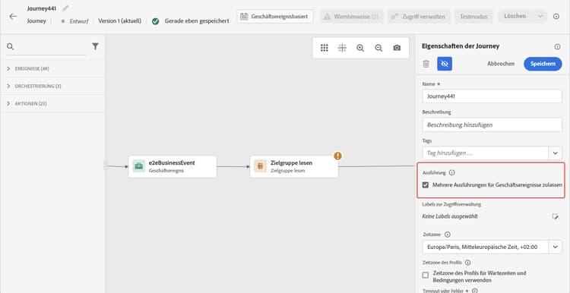Click the saved status green checkmark
Screen dimensions: 570x293
156,21
